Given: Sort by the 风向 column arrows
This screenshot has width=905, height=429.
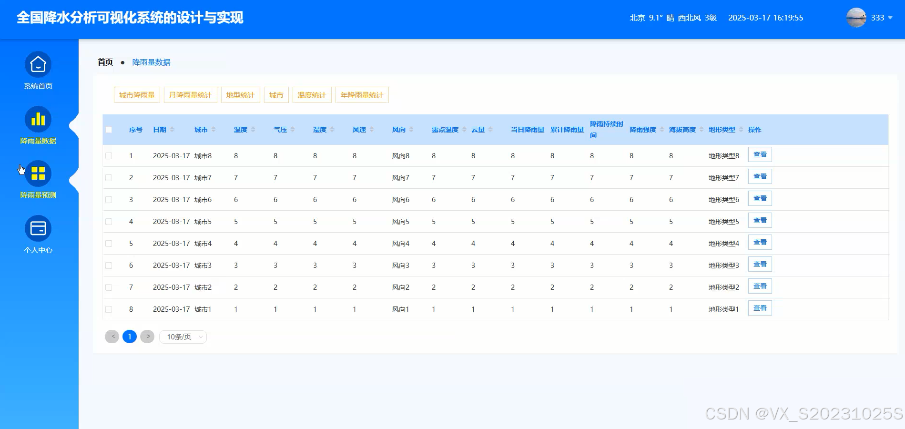Looking at the screenshot, I should pyautogui.click(x=411, y=130).
